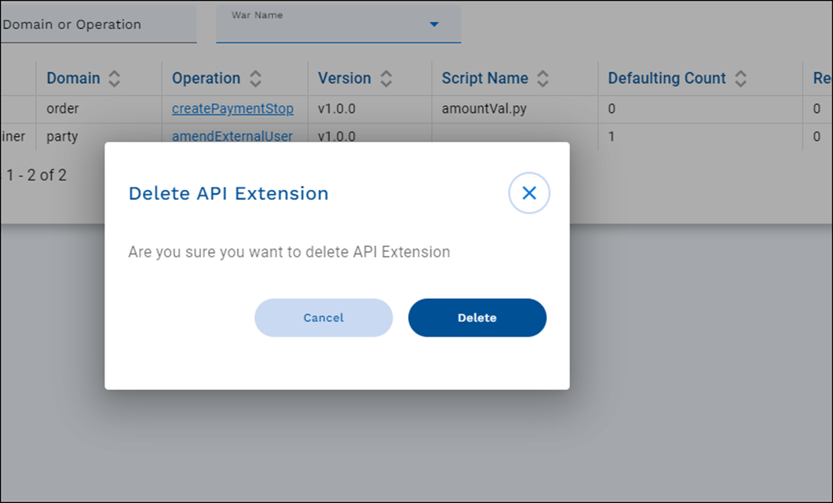Select the amountVal.py script name cell
833x503 pixels.
point(484,109)
